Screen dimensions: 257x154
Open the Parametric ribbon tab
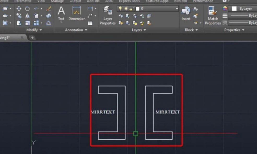tap(23, 1)
